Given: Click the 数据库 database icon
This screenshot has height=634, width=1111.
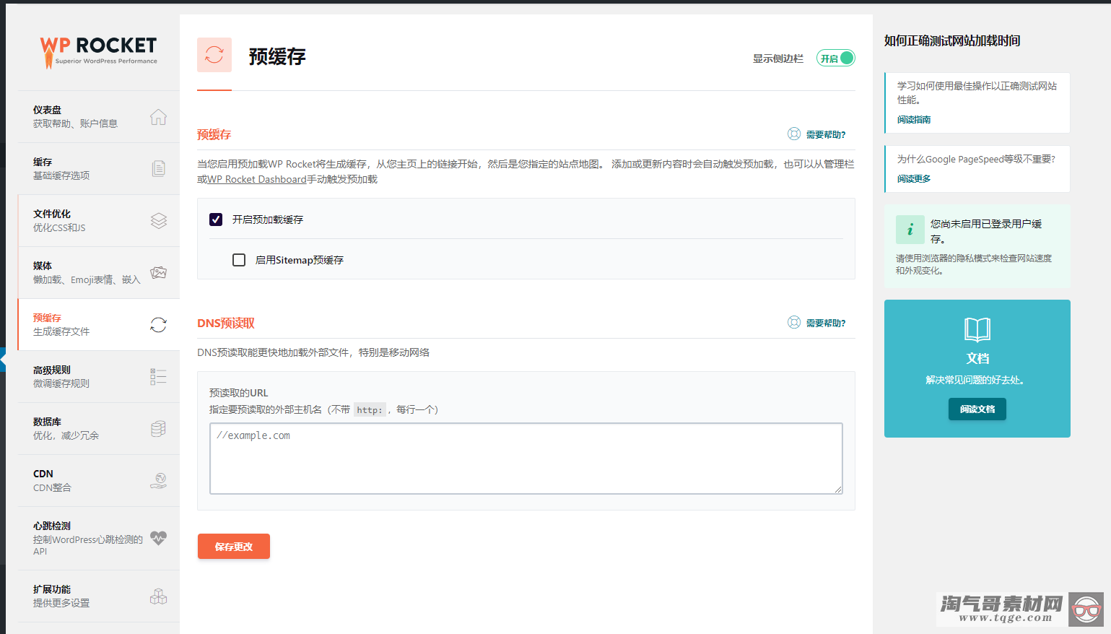Looking at the screenshot, I should (x=159, y=428).
